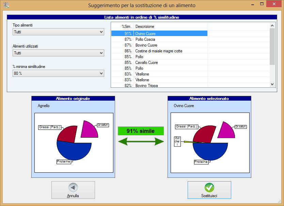
Task: Click the application icon in title bar
Action: pos(6,5)
